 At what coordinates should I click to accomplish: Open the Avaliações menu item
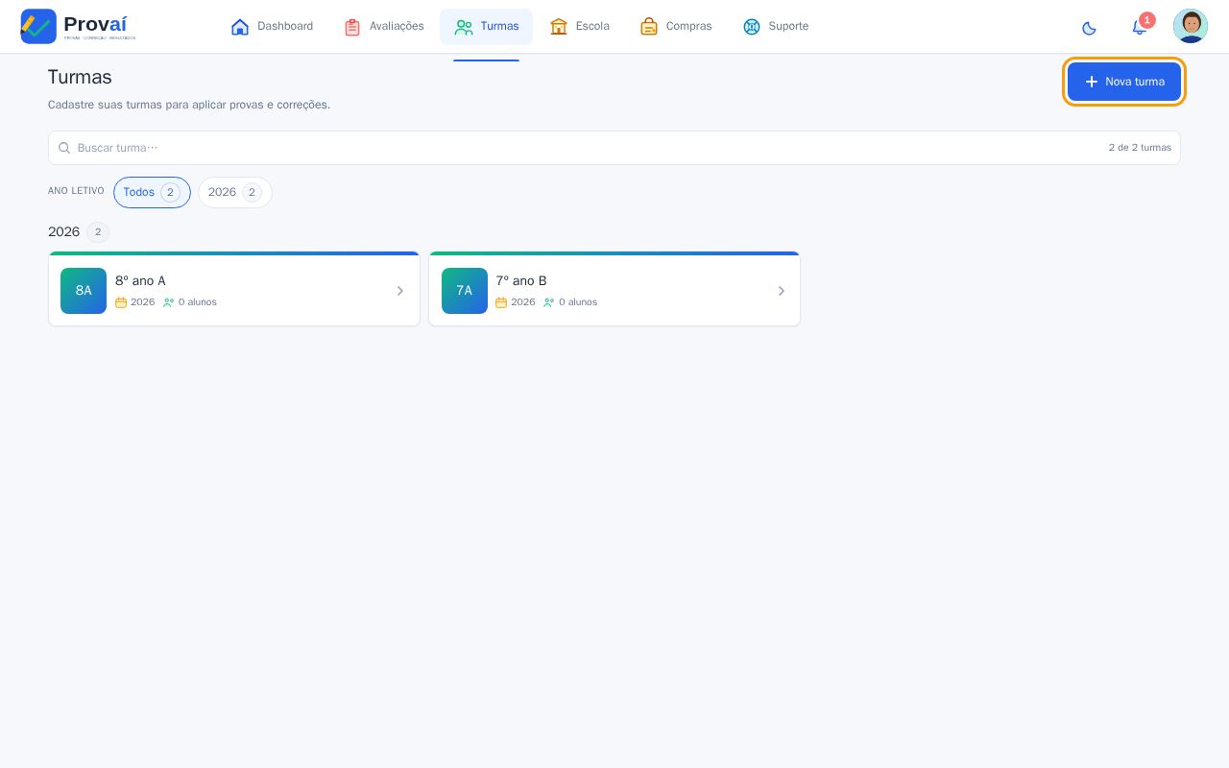[x=384, y=27]
